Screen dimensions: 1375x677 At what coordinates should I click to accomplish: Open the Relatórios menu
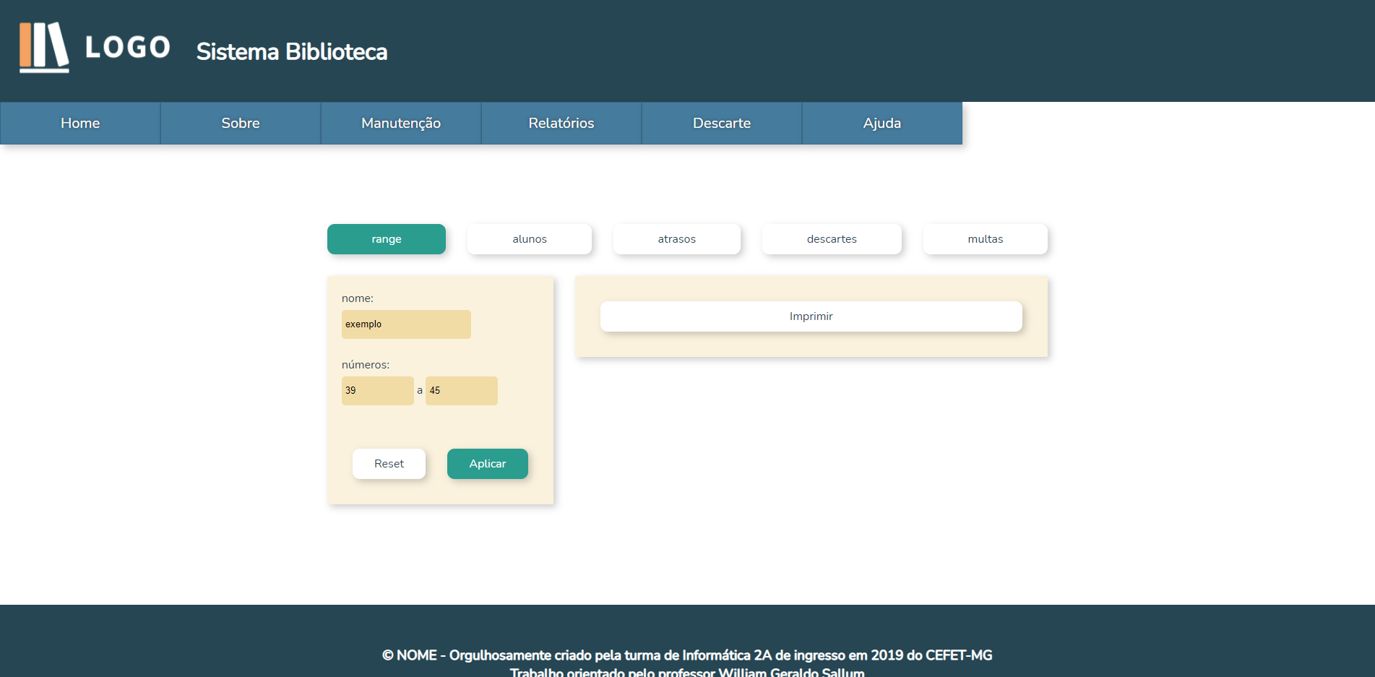[x=561, y=123]
